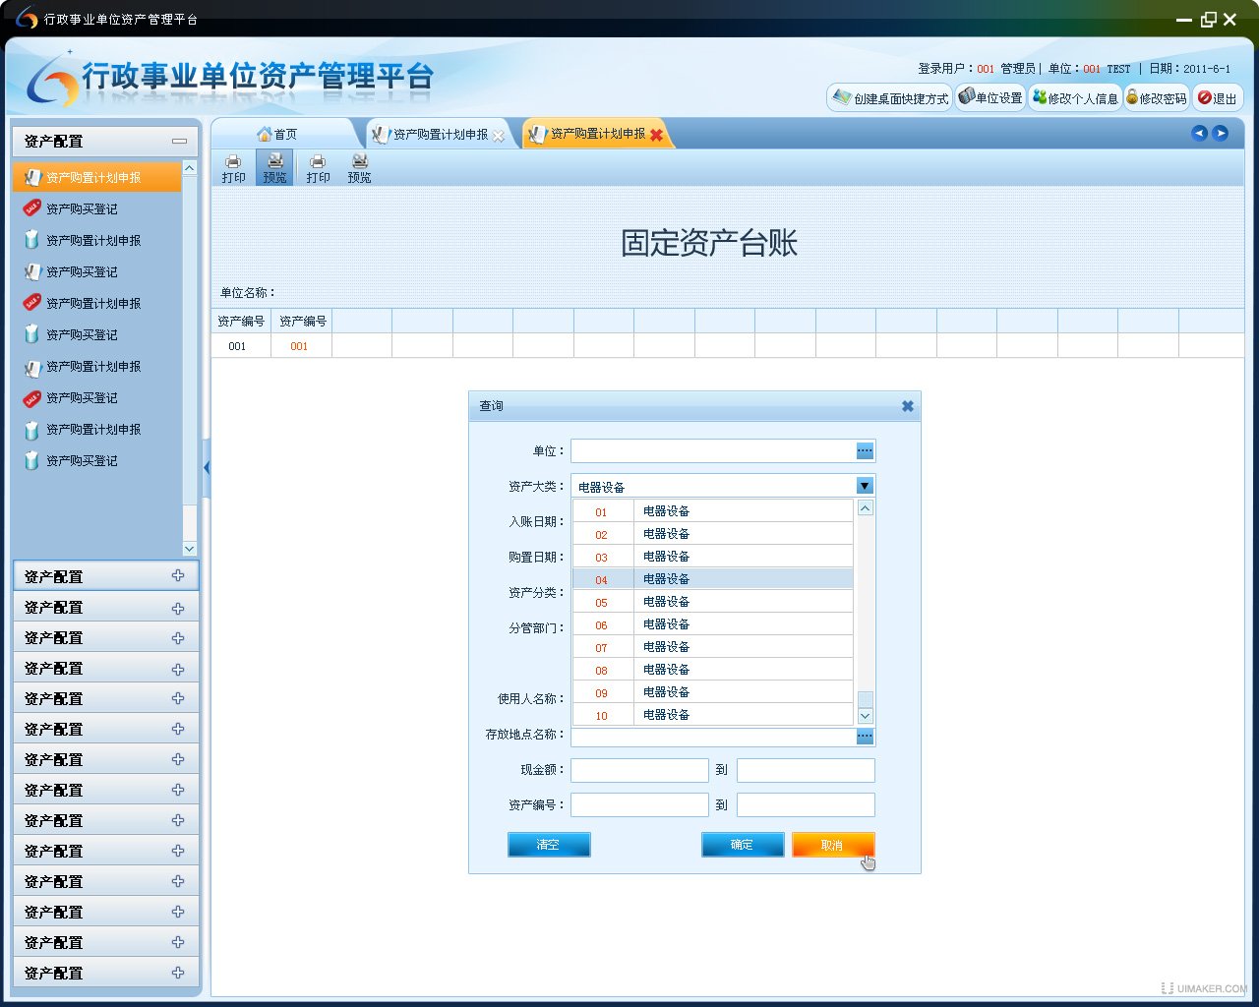Image resolution: width=1259 pixels, height=1007 pixels.
Task: Click the 退出 logout button
Action: tap(1218, 98)
